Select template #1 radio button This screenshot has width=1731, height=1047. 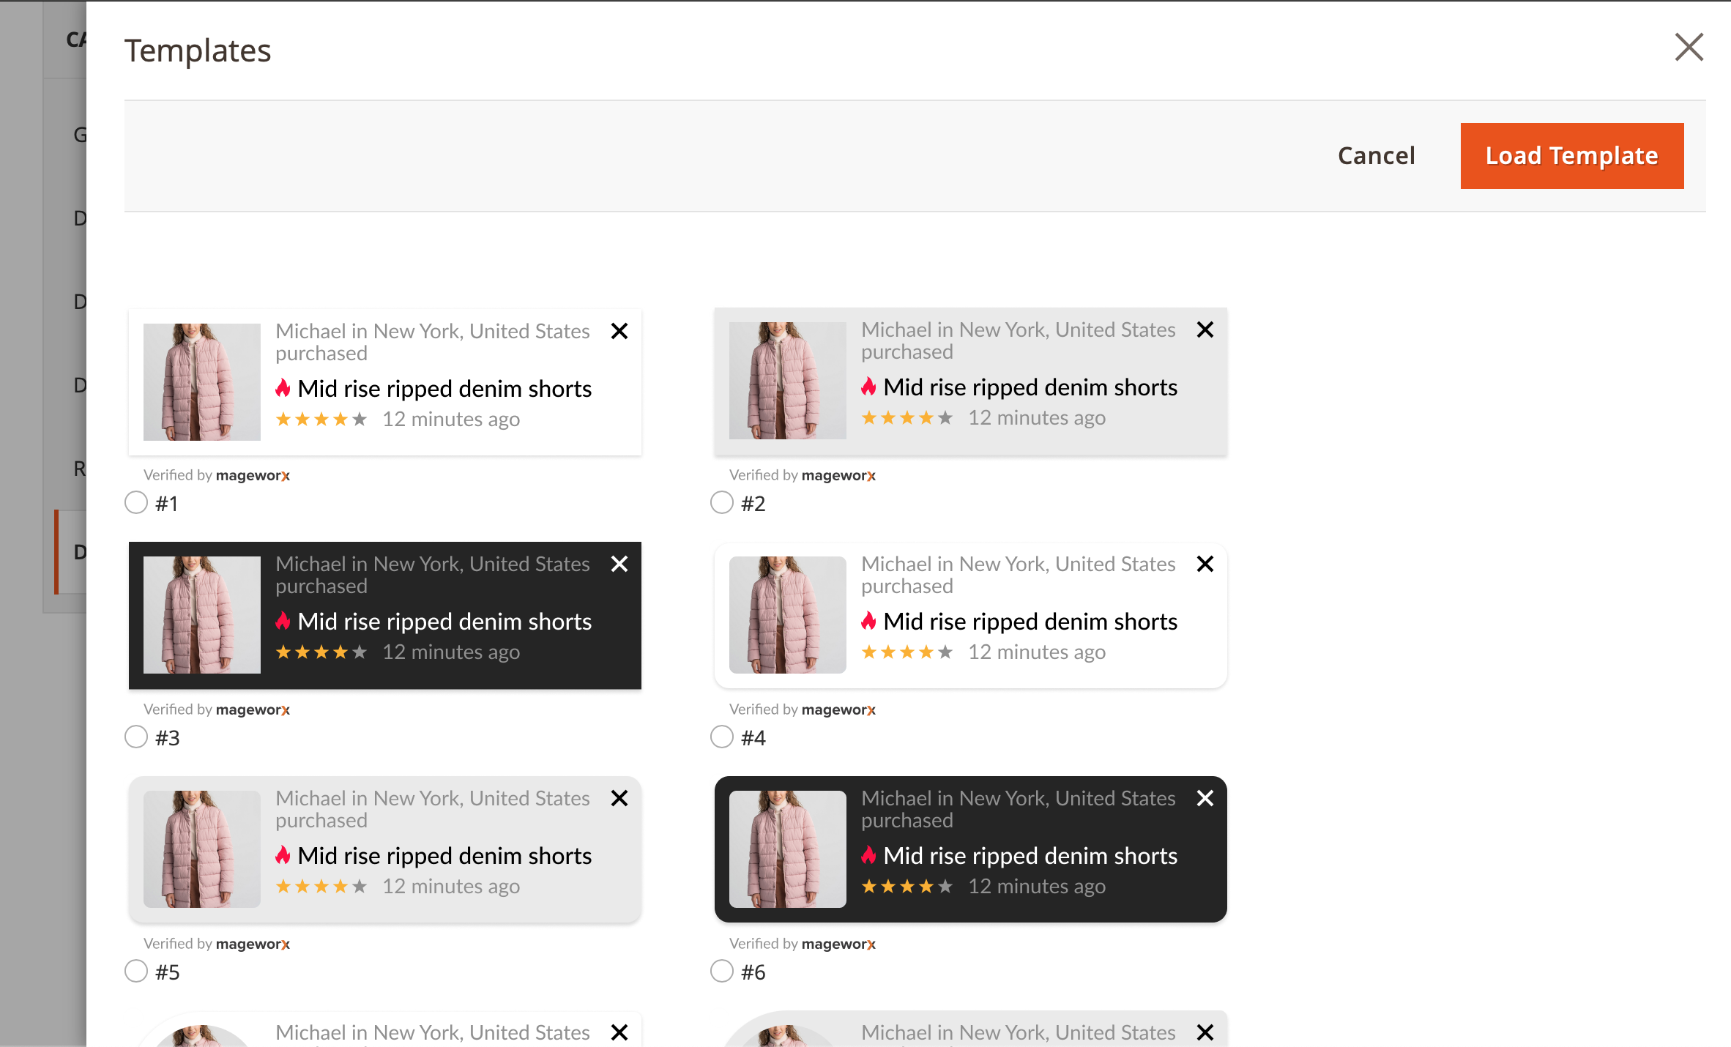click(x=136, y=503)
